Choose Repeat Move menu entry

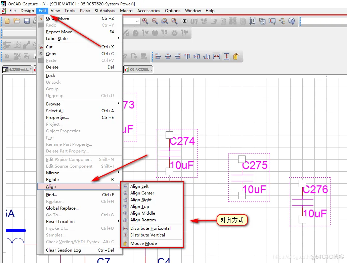(x=80, y=32)
